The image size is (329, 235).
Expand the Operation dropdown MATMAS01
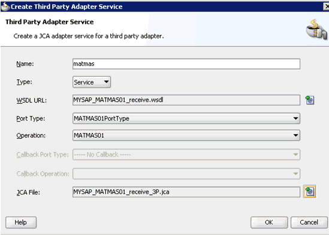coord(186,135)
